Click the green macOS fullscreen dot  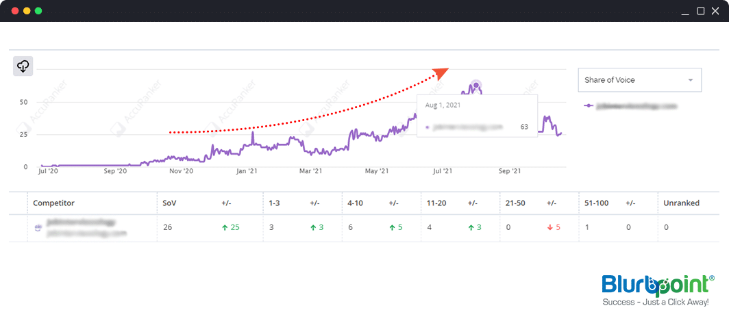click(38, 11)
